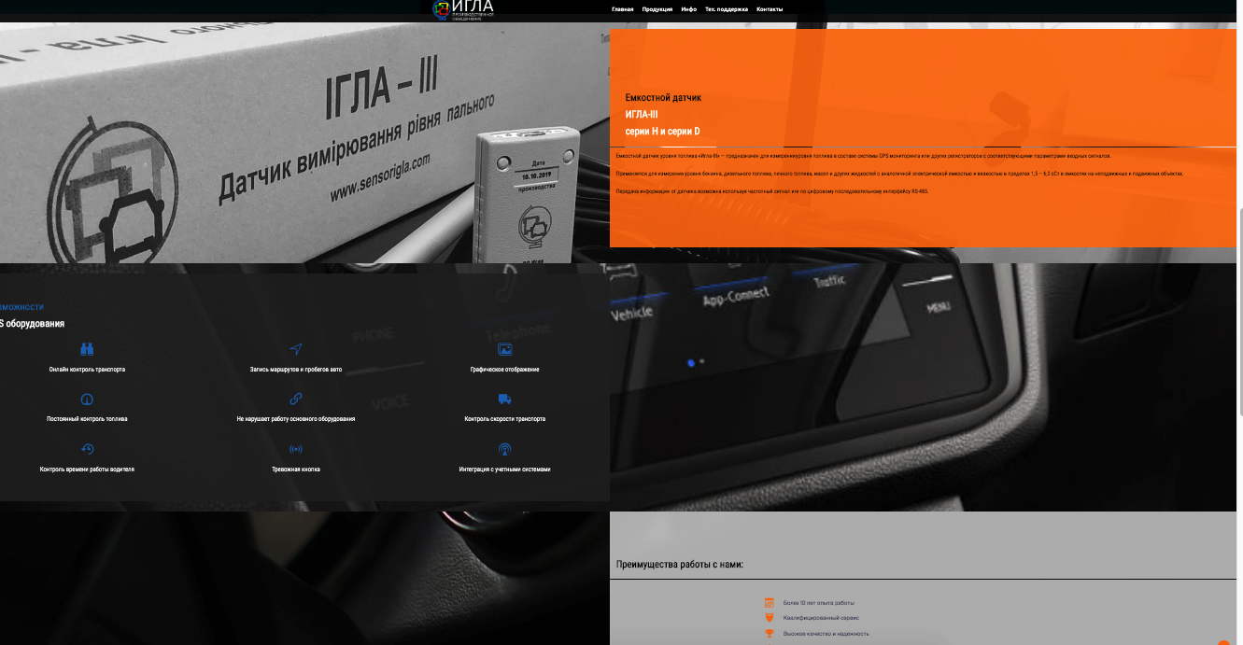Click the Квалифицированный сервис text
This screenshot has height=645, width=1243.
(821, 618)
